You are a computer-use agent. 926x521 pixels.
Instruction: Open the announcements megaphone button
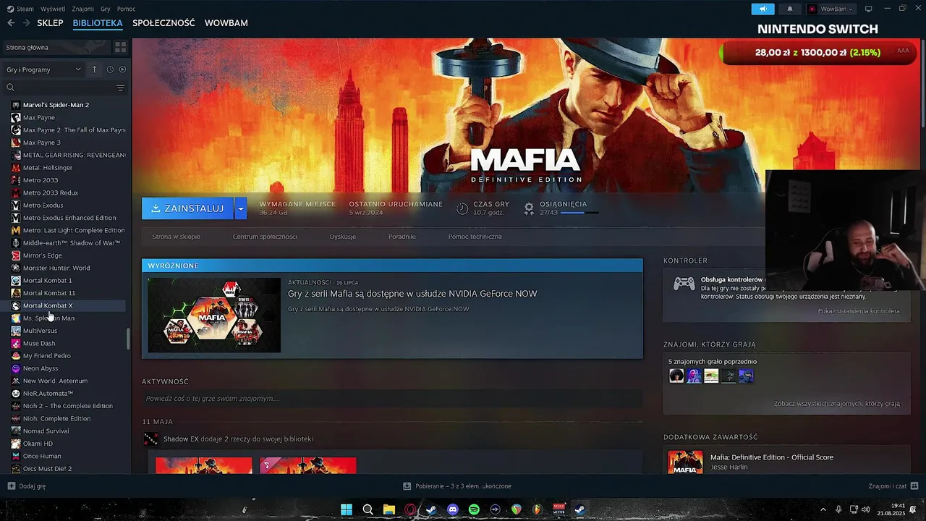763,9
